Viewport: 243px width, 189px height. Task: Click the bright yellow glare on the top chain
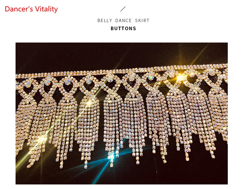click(x=180, y=77)
